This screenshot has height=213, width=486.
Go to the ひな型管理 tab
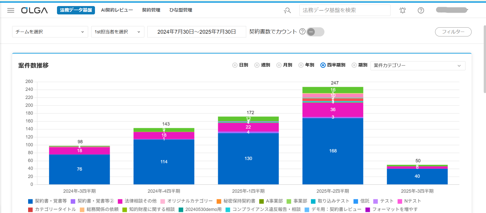181,10
